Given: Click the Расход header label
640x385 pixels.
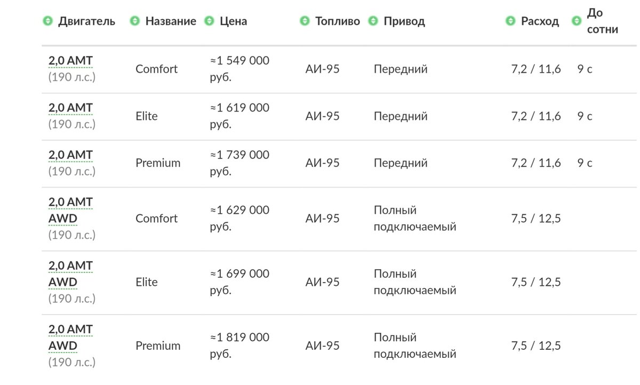Looking at the screenshot, I should 540,21.
